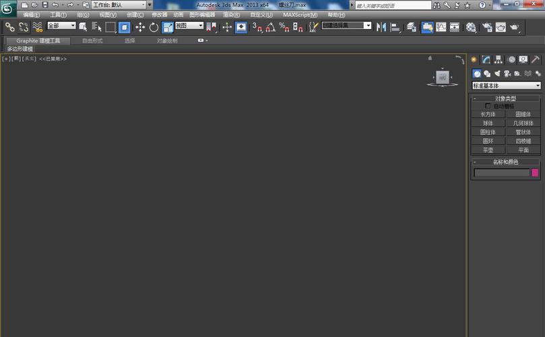
Task: Open the workspace dropdown 工作台: 默认
Action: point(119,5)
